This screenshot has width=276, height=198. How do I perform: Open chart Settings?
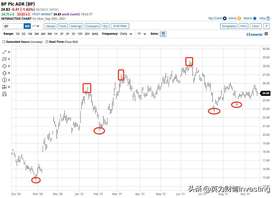pos(76,26)
